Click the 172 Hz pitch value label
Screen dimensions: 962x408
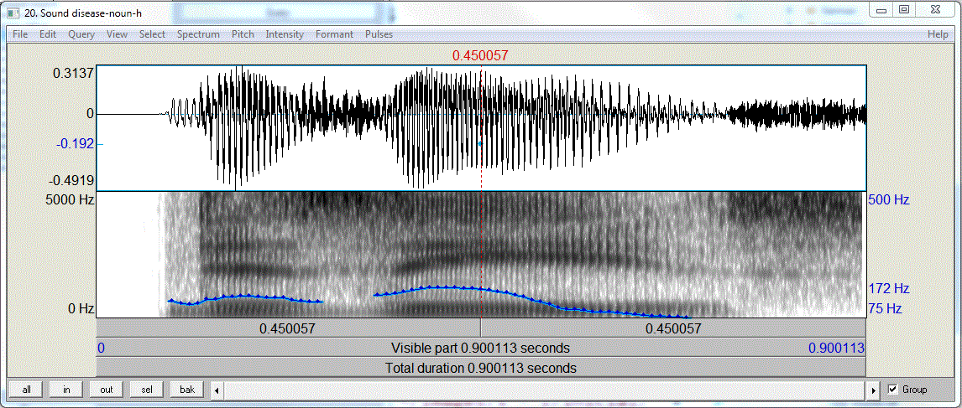[888, 288]
